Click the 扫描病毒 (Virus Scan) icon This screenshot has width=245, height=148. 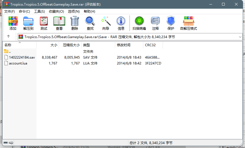(139, 21)
